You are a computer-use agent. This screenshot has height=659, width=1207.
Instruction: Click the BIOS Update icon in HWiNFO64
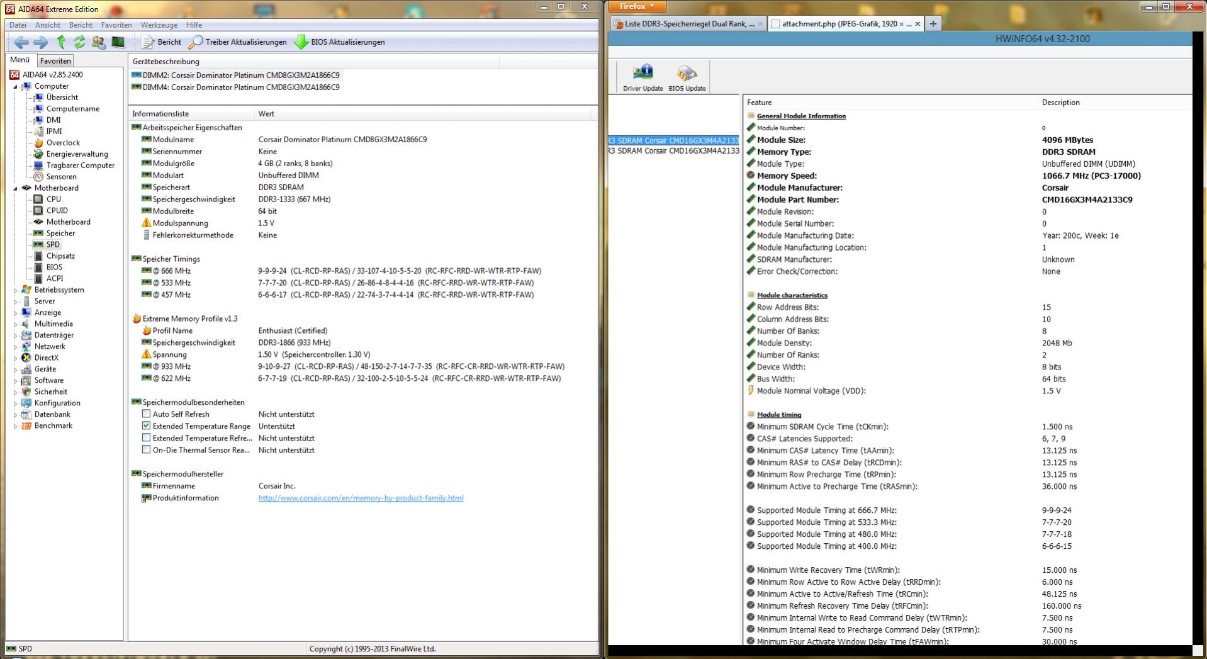click(687, 77)
